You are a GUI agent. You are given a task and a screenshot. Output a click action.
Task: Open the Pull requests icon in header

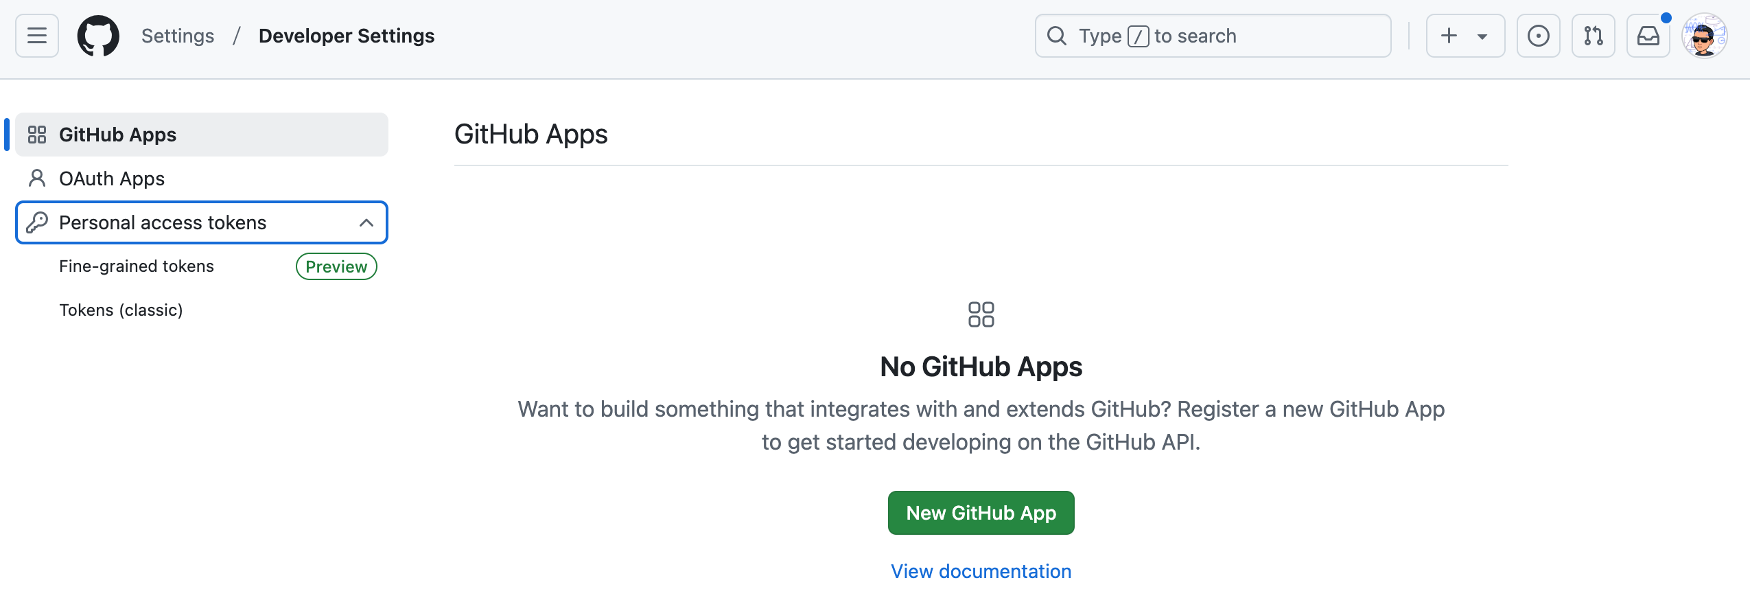(1593, 36)
